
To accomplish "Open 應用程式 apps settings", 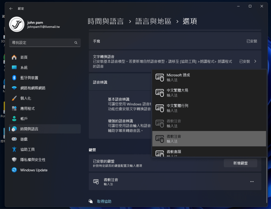I will click(45, 109).
